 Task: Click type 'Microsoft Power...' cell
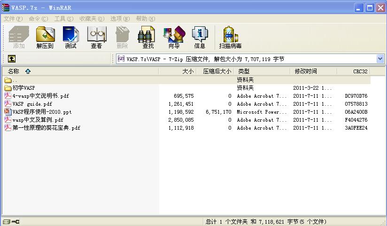(262, 112)
